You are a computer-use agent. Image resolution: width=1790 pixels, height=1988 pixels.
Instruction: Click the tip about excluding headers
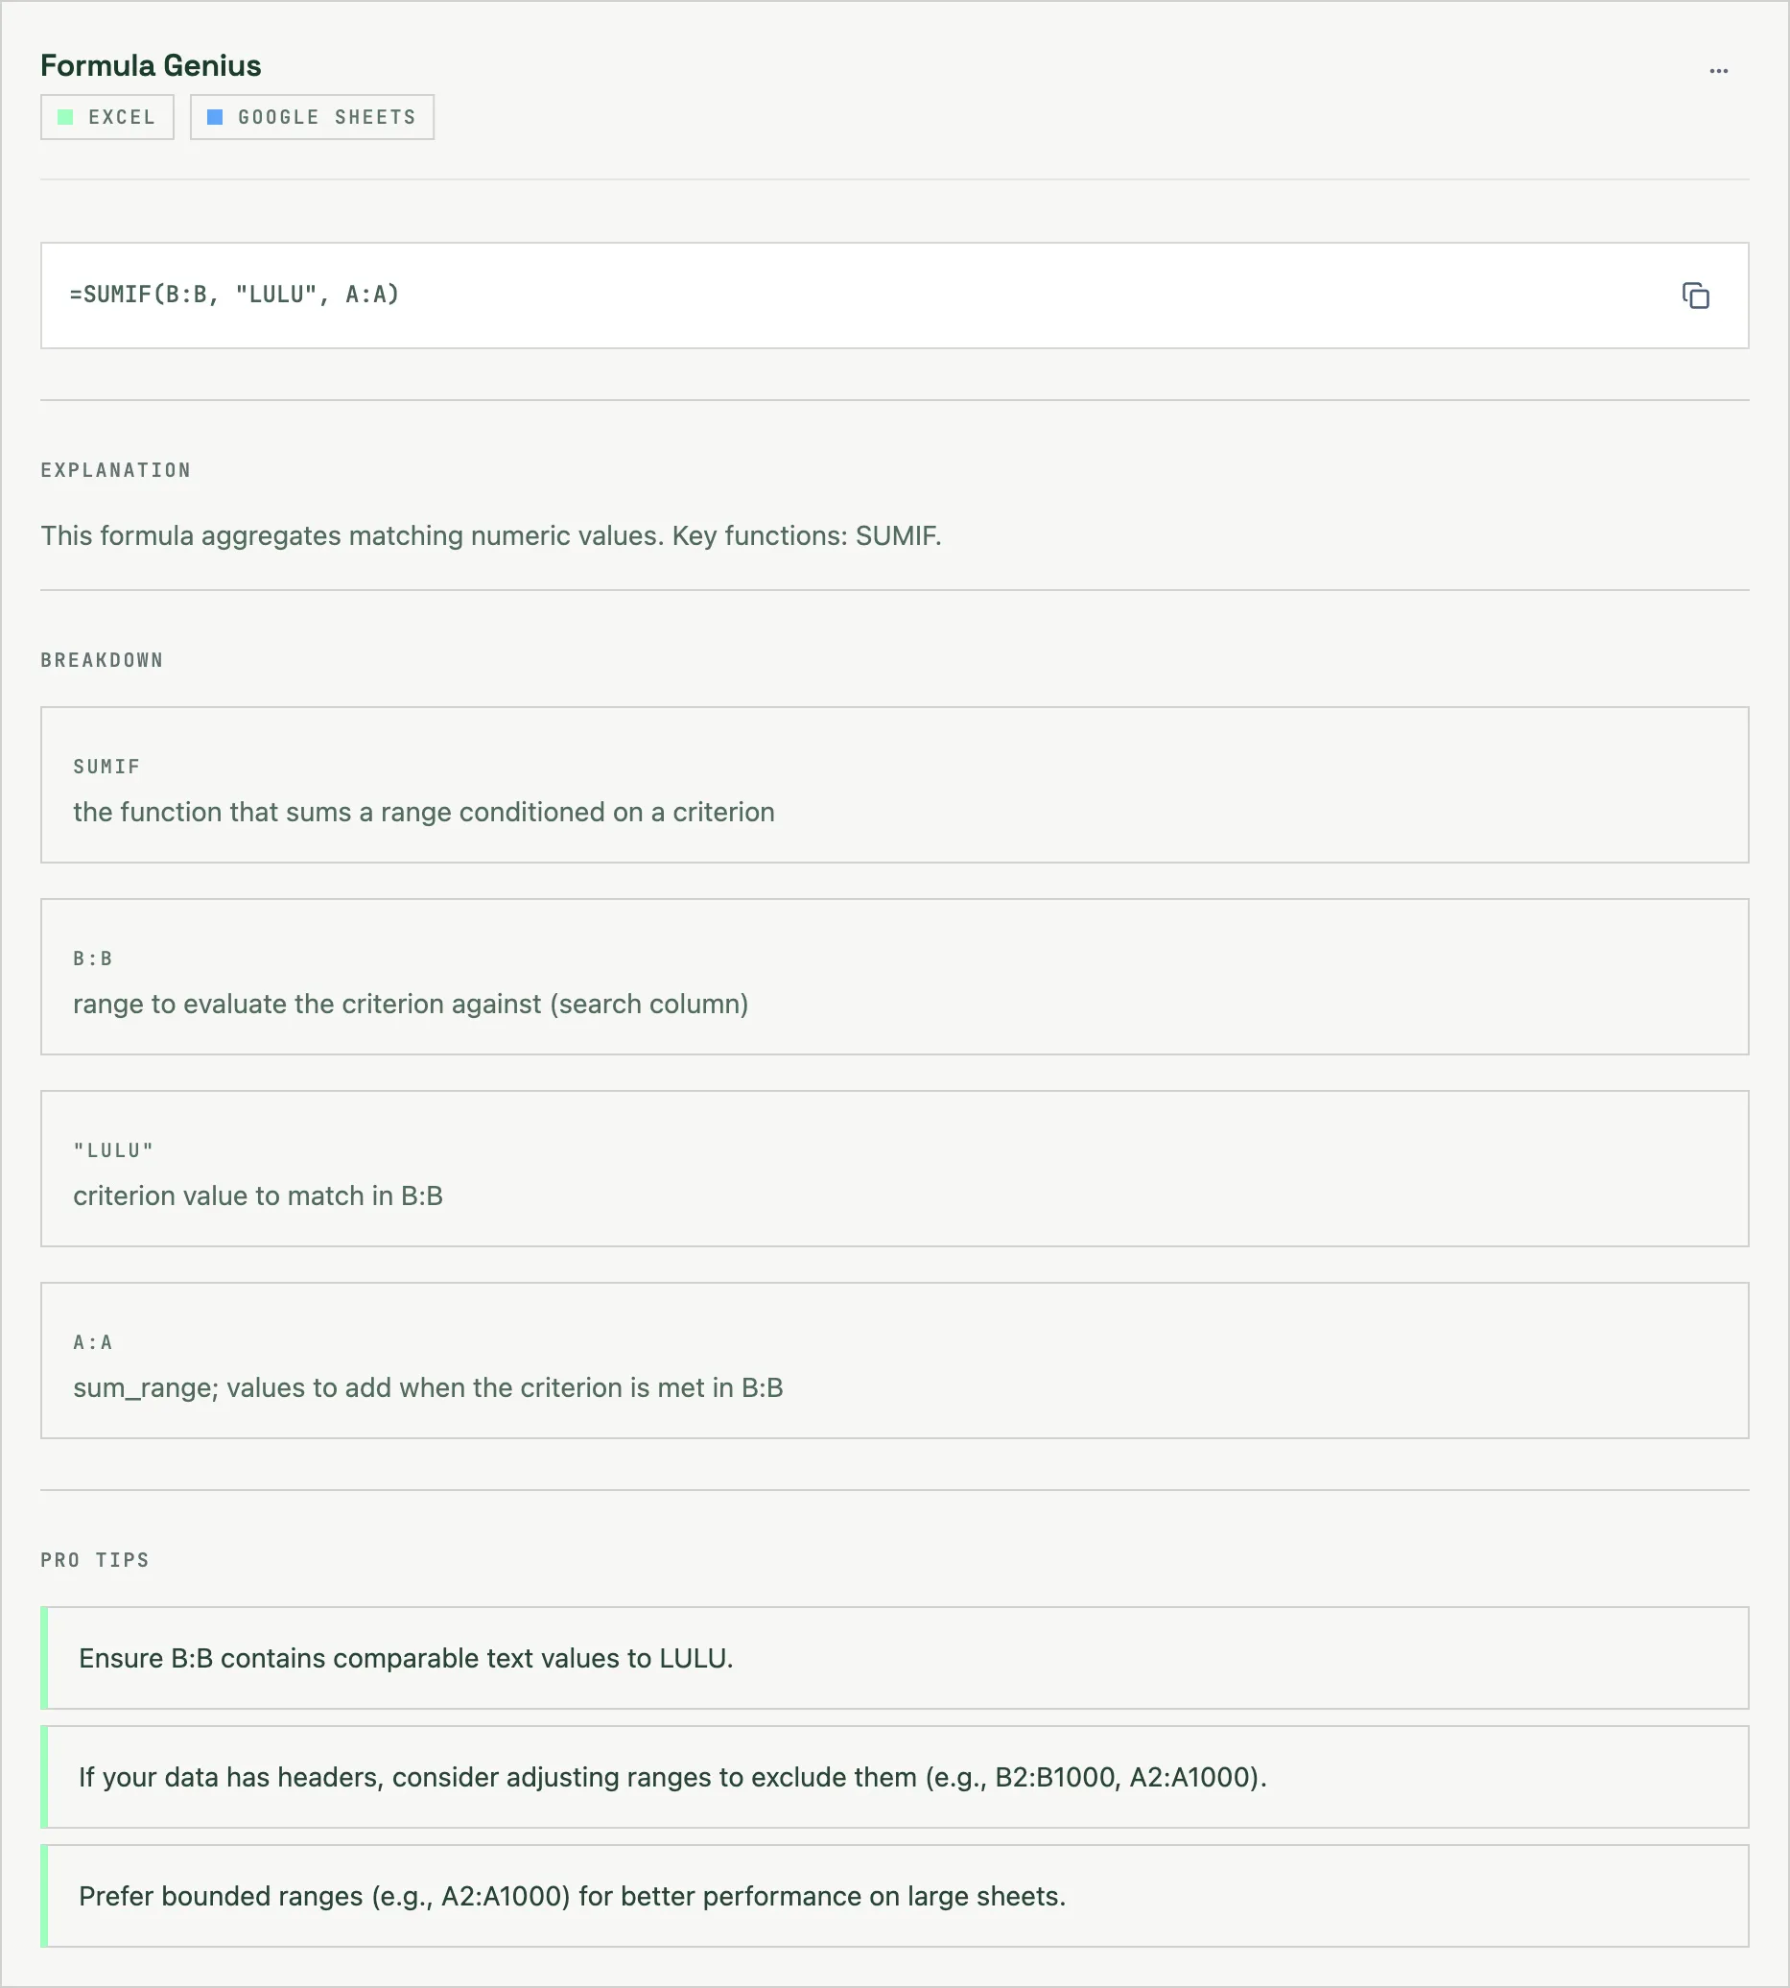(894, 1777)
